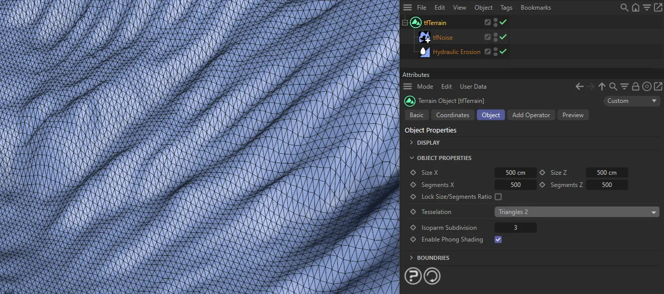Switch to the Coordinates tab
664x294 pixels.
(x=452, y=115)
